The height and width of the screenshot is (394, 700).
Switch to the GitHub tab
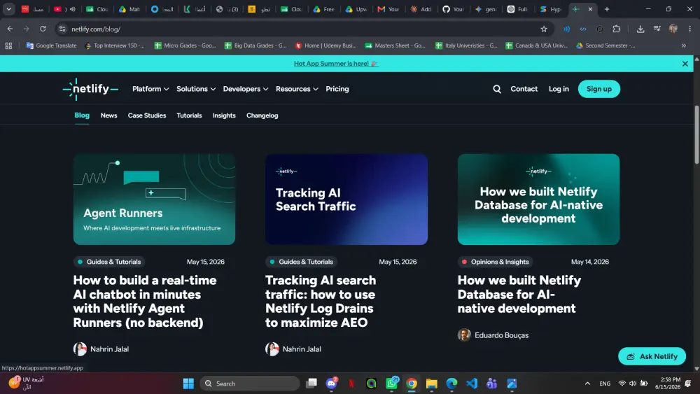454,9
